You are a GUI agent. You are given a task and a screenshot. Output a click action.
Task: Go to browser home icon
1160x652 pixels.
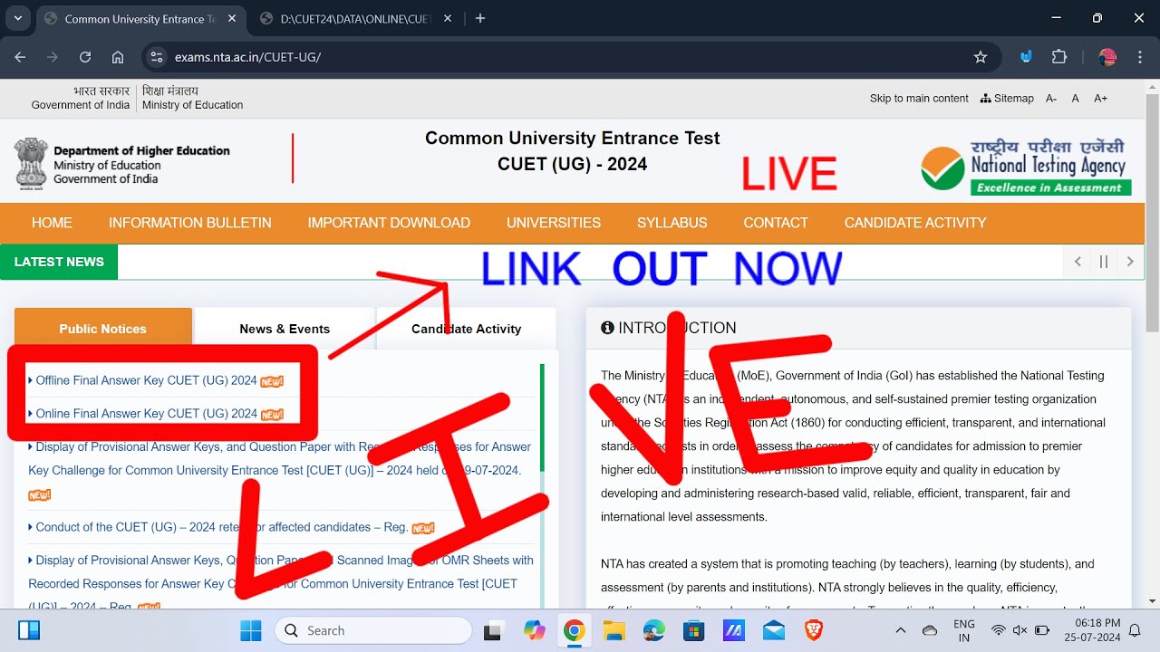tap(118, 57)
